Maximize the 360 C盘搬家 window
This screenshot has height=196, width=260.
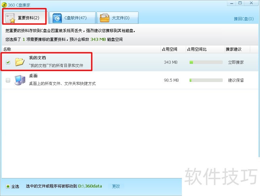(240, 3)
